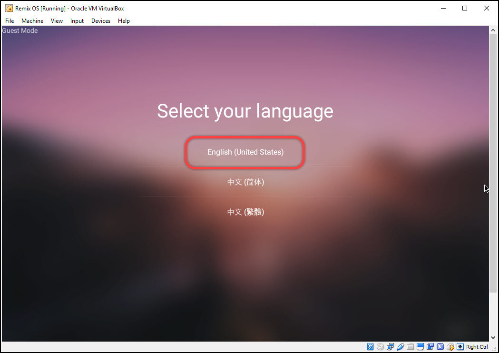Open the View menu

pos(57,20)
